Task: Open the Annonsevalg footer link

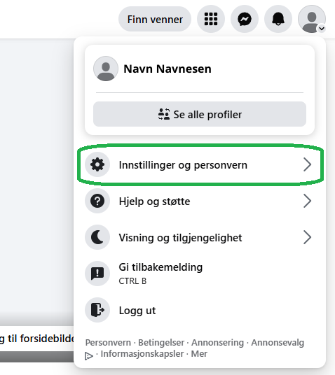Action: (278, 343)
